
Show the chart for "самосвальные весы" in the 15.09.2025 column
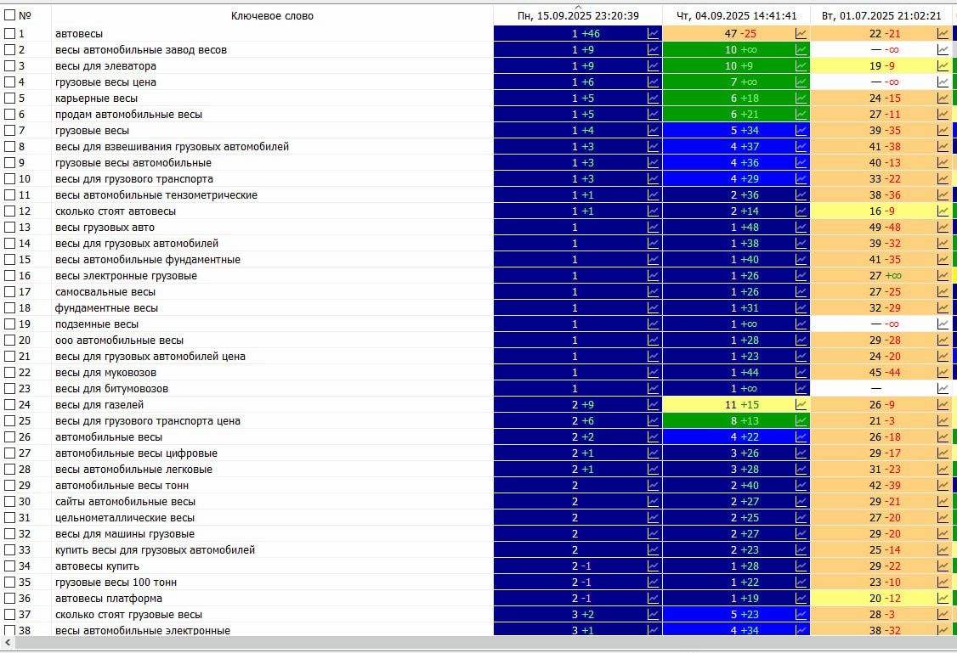coord(653,292)
